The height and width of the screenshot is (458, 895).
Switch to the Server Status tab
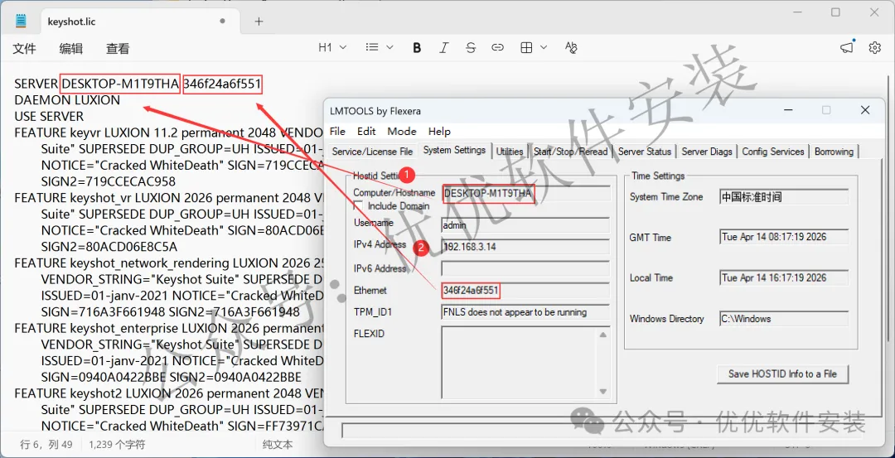pyautogui.click(x=645, y=152)
